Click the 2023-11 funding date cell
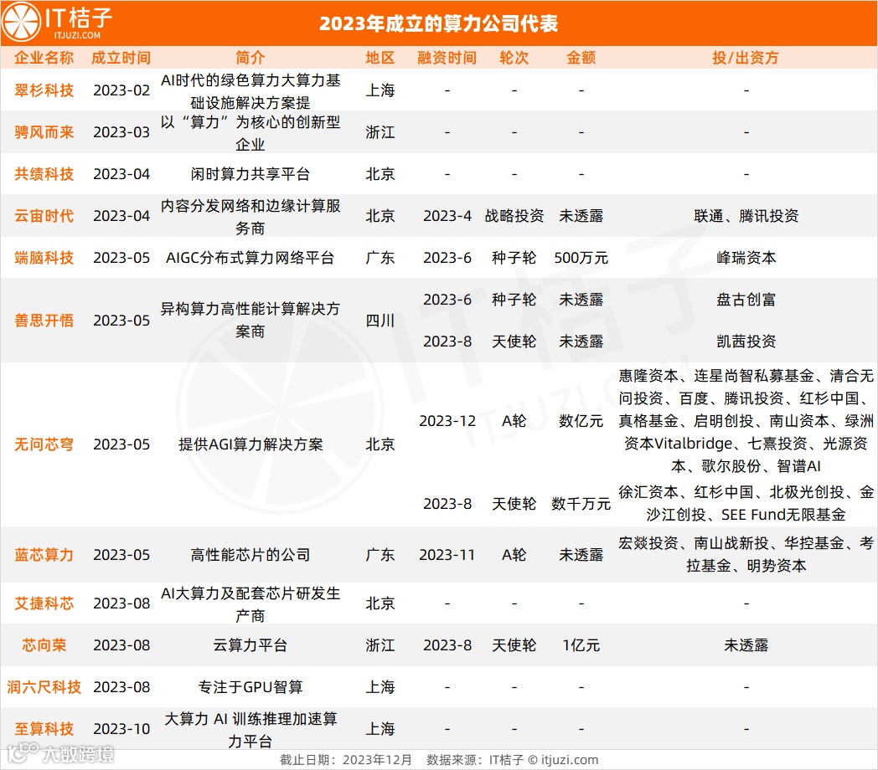 click(447, 555)
